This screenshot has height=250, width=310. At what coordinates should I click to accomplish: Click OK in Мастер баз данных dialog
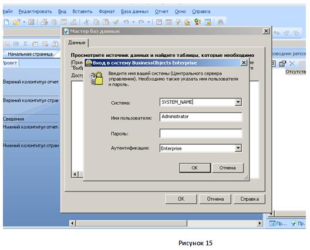pyautogui.click(x=181, y=199)
